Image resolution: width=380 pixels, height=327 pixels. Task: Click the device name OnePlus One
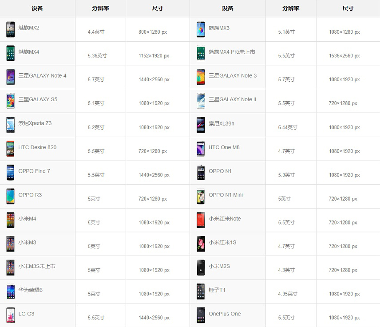pos(225,314)
